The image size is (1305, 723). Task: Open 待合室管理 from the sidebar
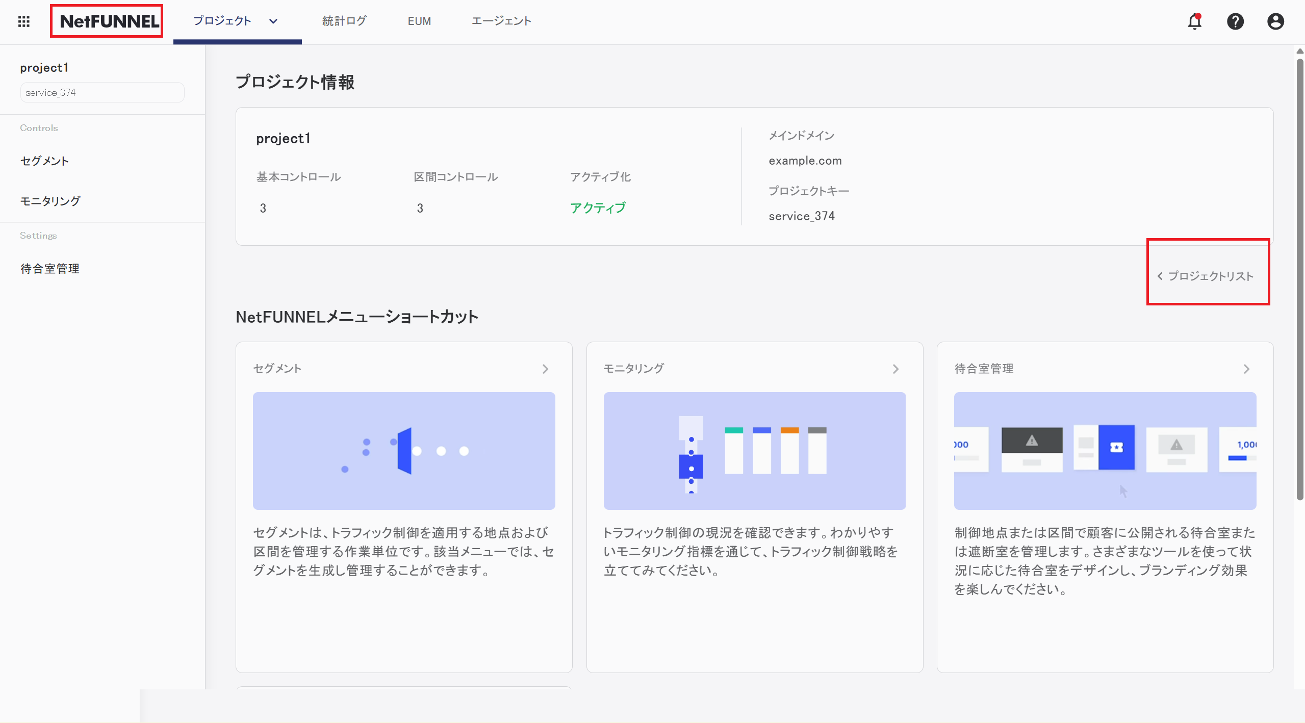coord(49,268)
